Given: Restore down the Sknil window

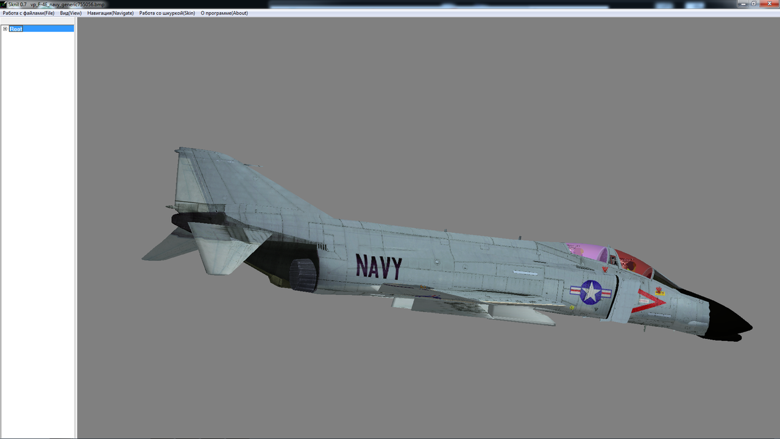Looking at the screenshot, I should click(x=754, y=4).
